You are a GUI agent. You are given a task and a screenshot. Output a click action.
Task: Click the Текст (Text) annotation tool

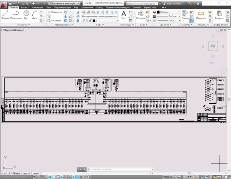tap(124, 15)
